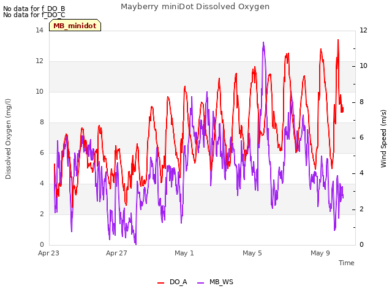Click the left y-axis tick label 8
Image resolution: width=392 pixels, height=294 pixels.
(x=42, y=123)
